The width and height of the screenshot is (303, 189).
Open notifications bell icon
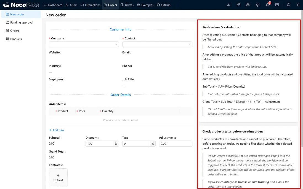pos(267,5)
